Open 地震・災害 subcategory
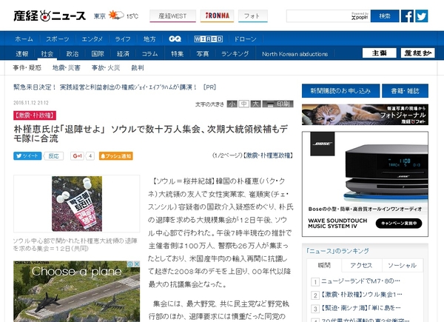This screenshot has width=444, height=322. 67,67
